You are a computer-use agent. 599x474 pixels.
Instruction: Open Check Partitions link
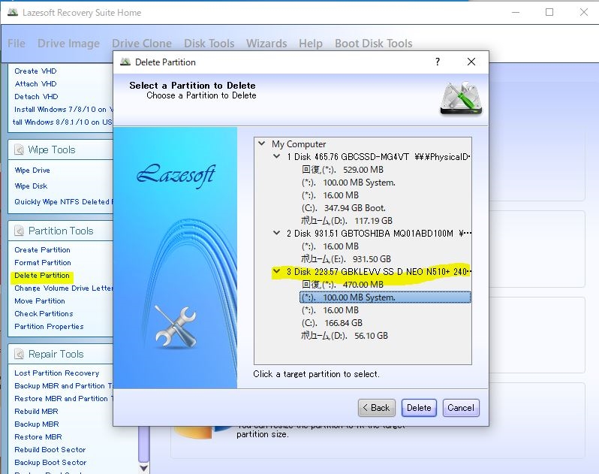44,313
